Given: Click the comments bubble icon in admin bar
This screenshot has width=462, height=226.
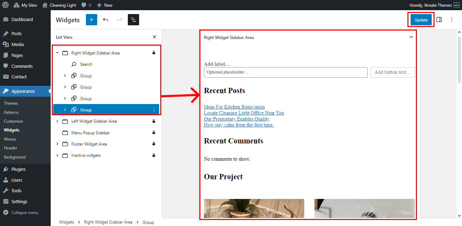Looking at the screenshot, I should (x=84, y=5).
